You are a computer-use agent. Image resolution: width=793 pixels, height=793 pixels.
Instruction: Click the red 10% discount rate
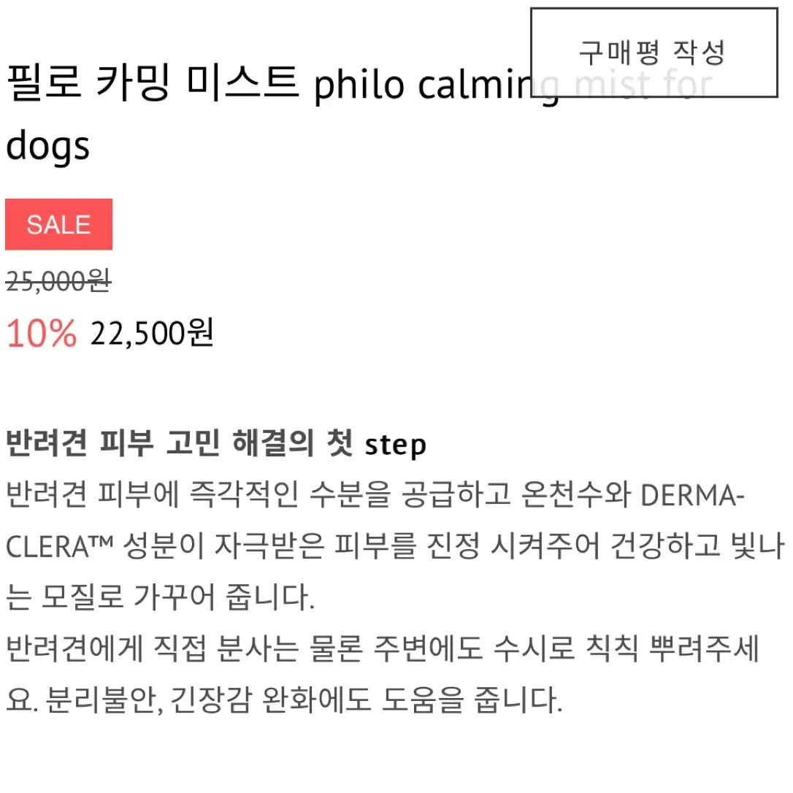click(41, 333)
